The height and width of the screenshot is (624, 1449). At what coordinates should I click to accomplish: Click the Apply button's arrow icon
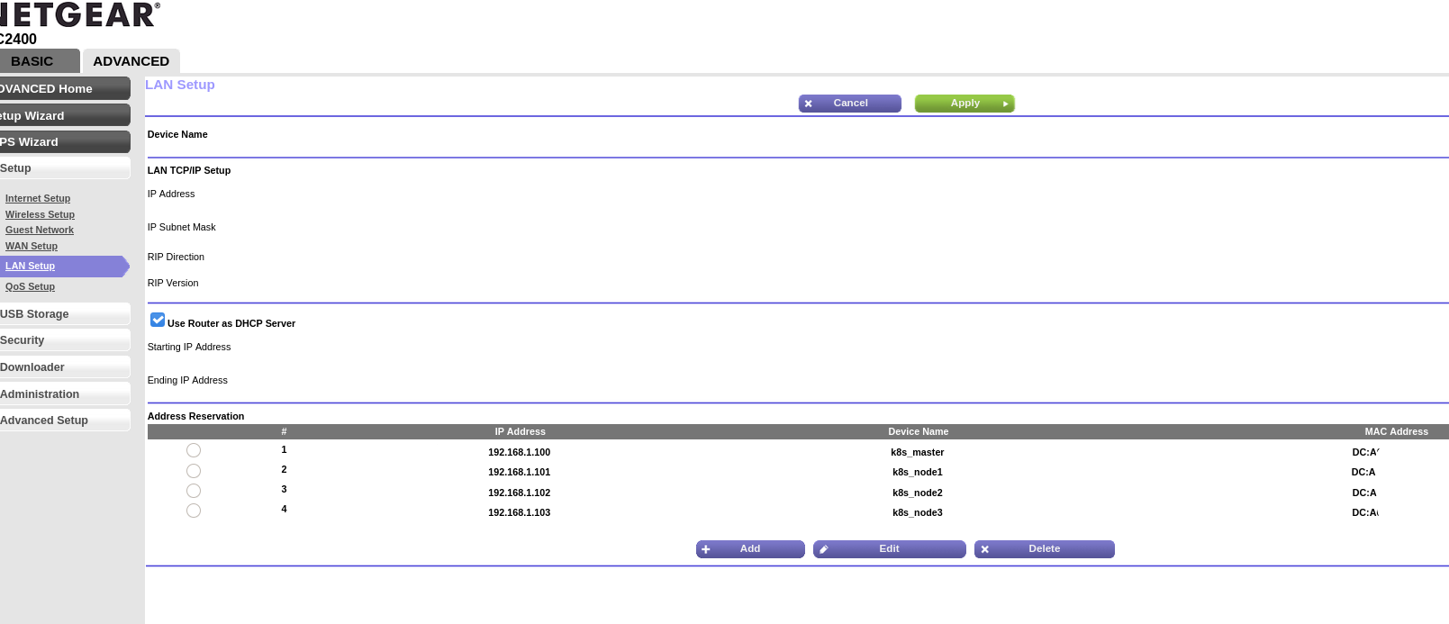1005,104
